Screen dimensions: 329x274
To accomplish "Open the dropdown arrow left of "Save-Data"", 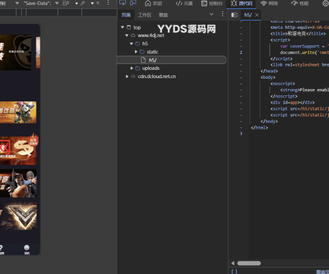I will click(17, 3).
